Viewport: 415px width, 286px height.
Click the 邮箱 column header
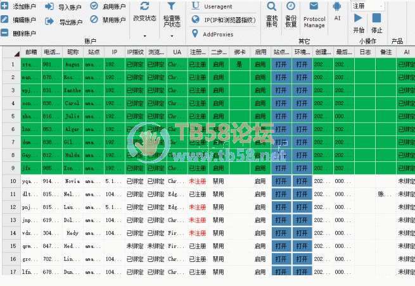pos(30,51)
